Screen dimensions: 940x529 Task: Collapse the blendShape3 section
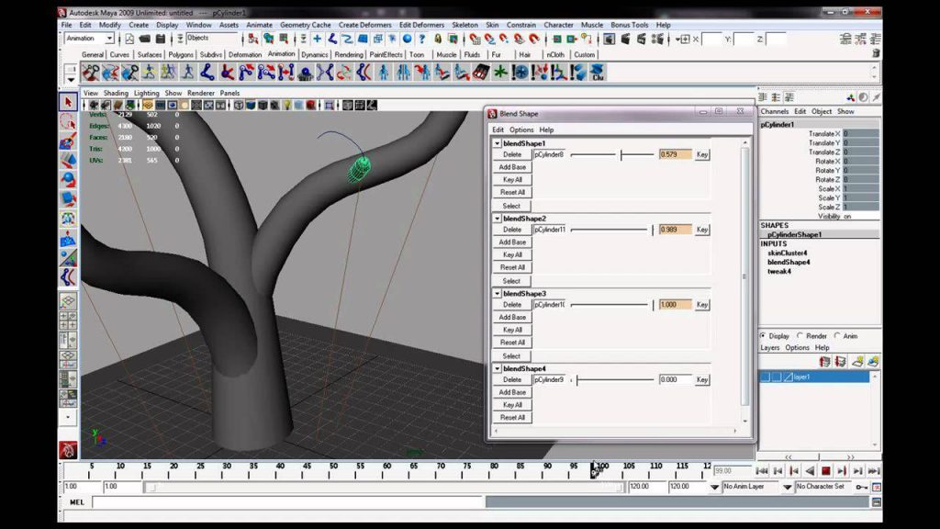point(497,294)
